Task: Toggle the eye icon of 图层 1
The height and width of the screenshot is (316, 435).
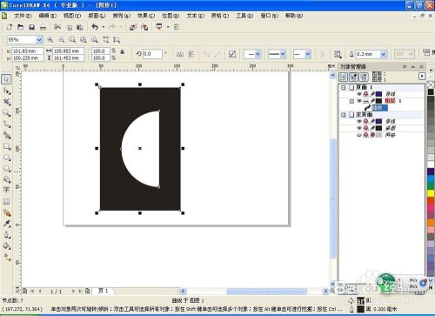Action: pos(359,101)
